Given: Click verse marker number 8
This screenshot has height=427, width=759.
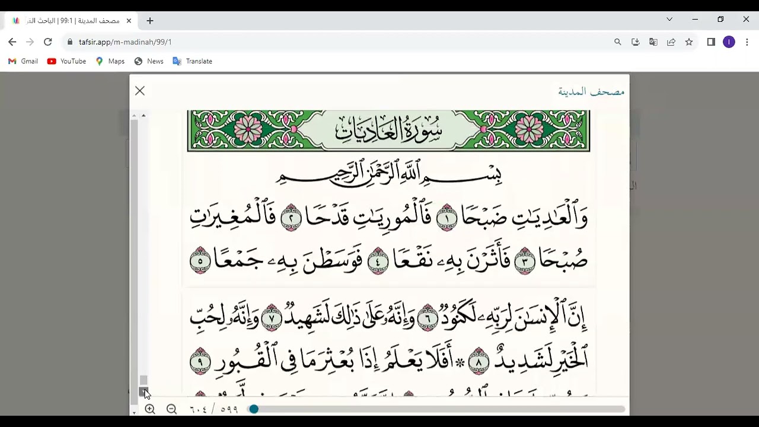Looking at the screenshot, I should 479,361.
